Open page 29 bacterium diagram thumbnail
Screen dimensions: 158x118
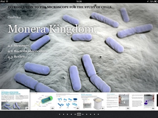(x=42, y=101)
